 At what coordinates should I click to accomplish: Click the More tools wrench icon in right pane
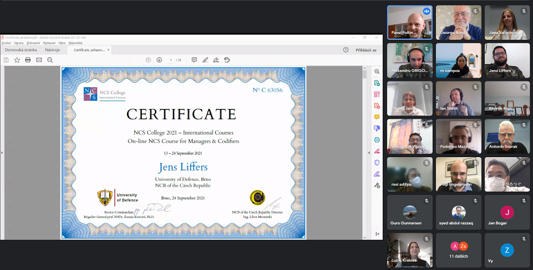(377, 185)
